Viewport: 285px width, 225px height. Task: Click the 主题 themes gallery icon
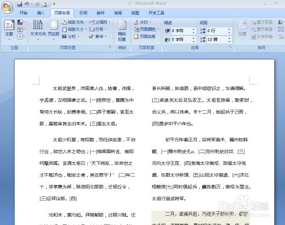pyautogui.click(x=9, y=29)
